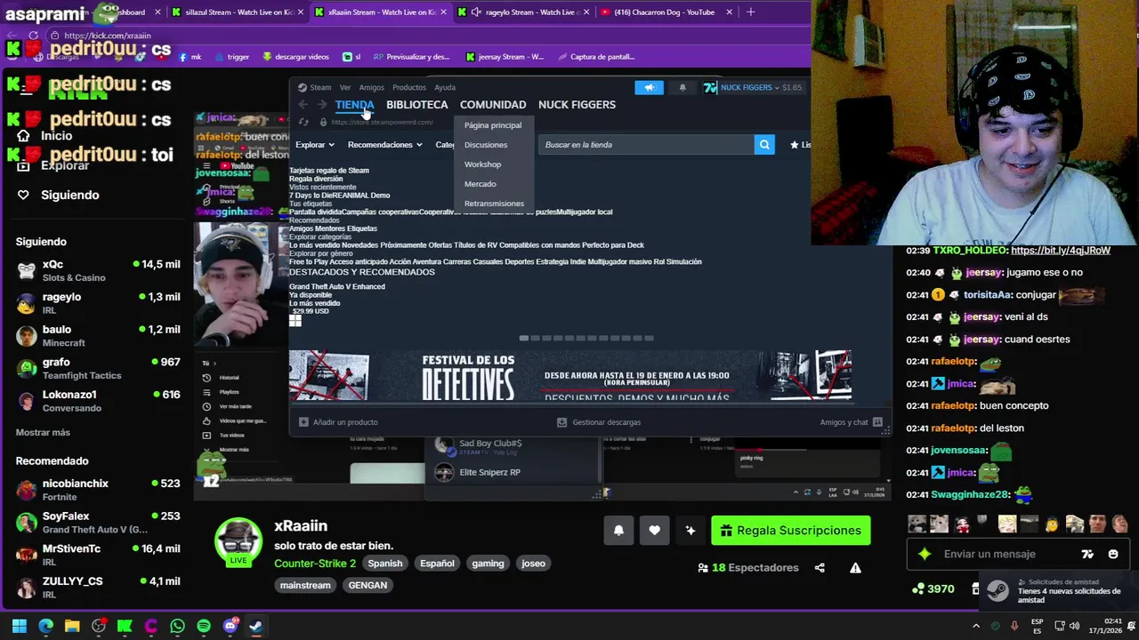This screenshot has height=640, width=1139.
Task: Open system tray hidden icons chevron
Action: [976, 626]
